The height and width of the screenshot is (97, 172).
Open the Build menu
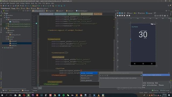point(33,3)
